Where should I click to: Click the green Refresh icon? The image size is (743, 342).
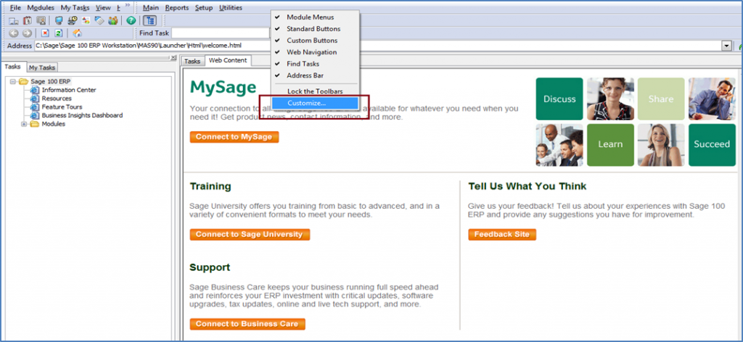click(x=58, y=33)
